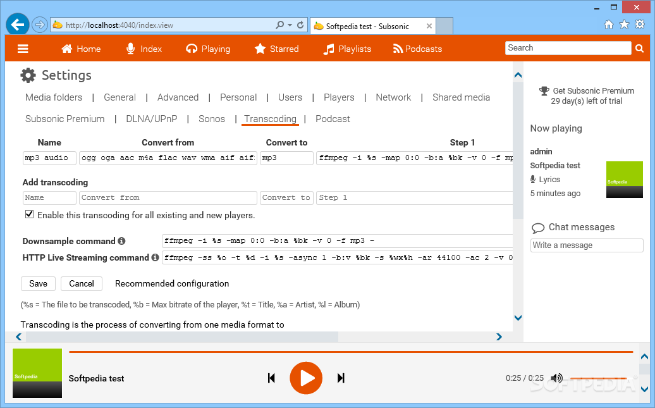This screenshot has height=408, width=655.
Task: Open address bar dropdown arrow
Action: click(290, 25)
